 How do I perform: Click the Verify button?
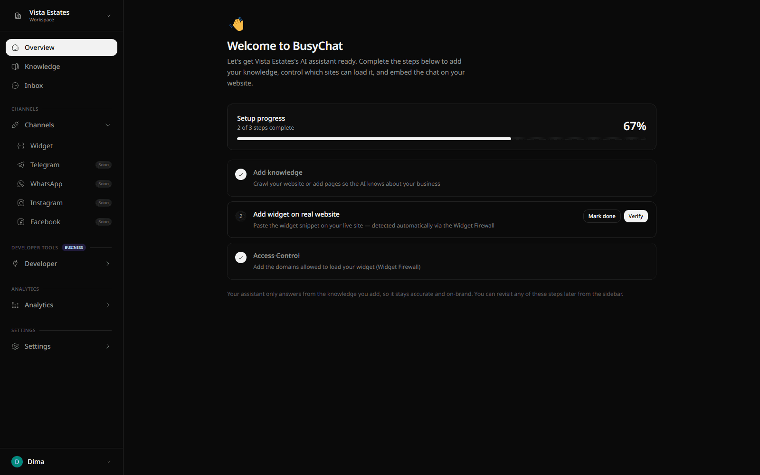[636, 216]
